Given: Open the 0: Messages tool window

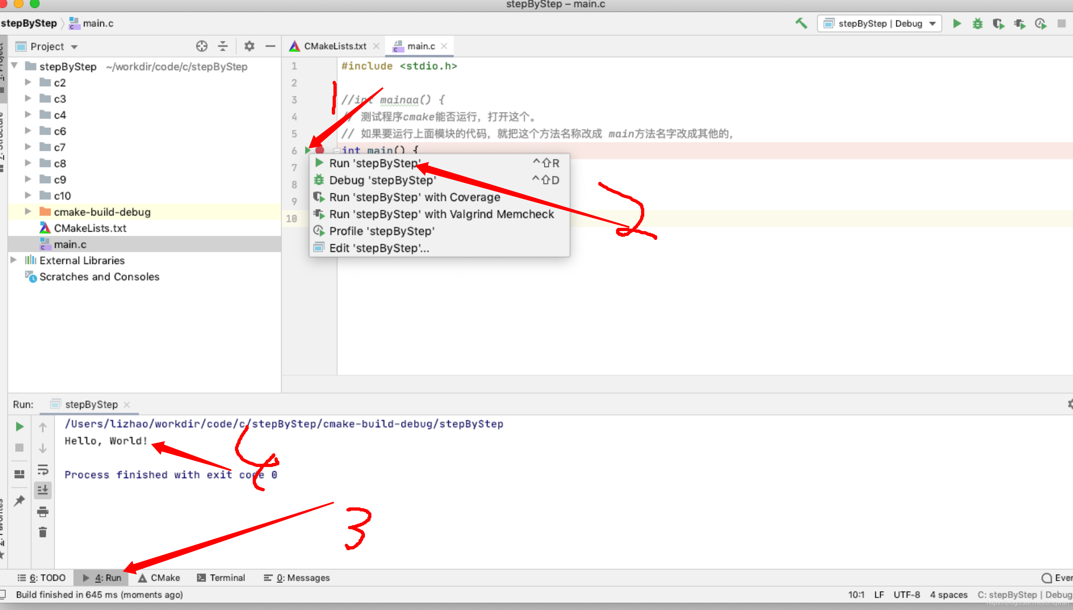Looking at the screenshot, I should coord(297,578).
